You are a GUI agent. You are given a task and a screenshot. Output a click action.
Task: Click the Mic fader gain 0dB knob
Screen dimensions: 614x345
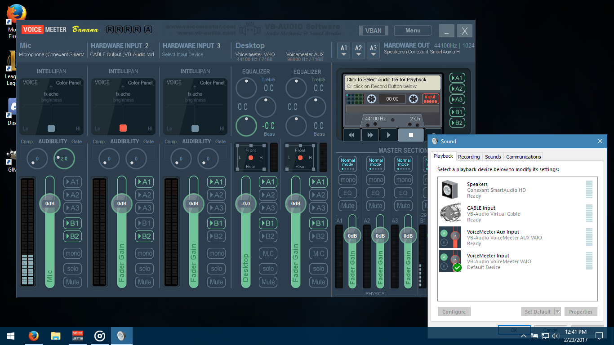50,203
